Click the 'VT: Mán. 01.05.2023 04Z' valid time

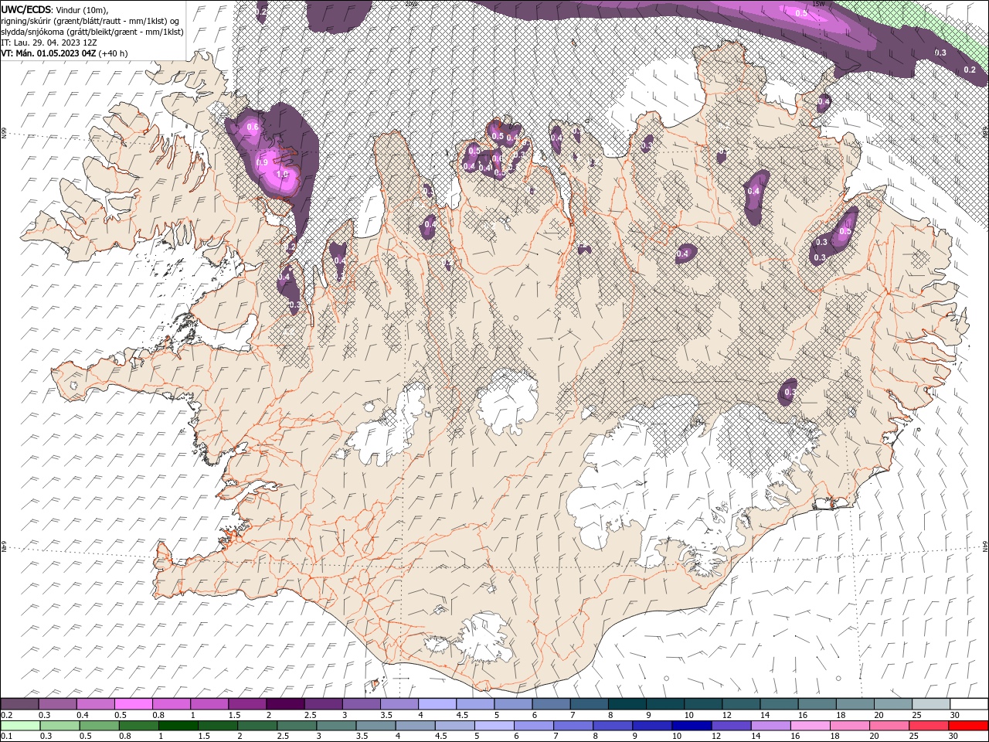[49, 53]
